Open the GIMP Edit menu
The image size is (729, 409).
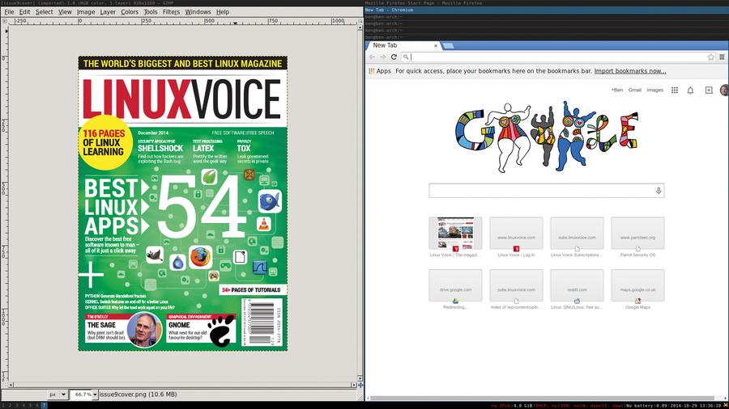(24, 11)
